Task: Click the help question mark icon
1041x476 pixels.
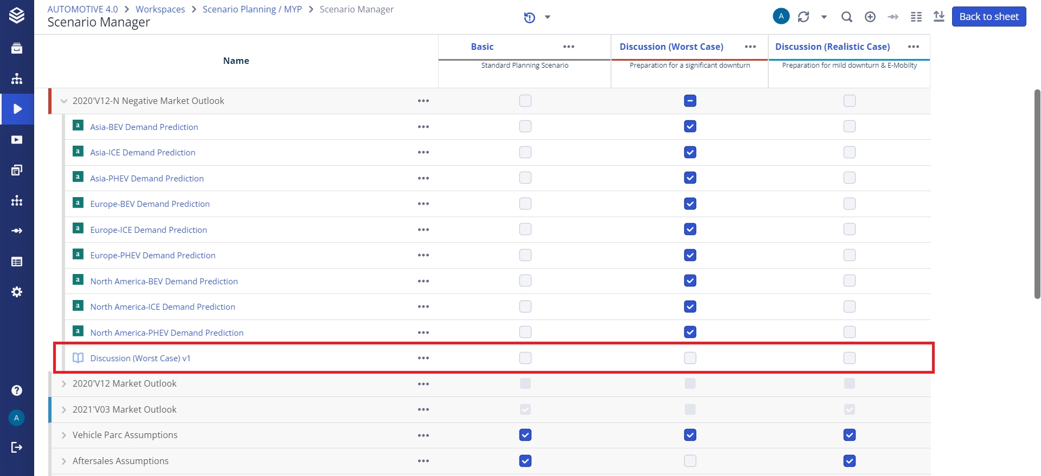Action: click(x=17, y=390)
